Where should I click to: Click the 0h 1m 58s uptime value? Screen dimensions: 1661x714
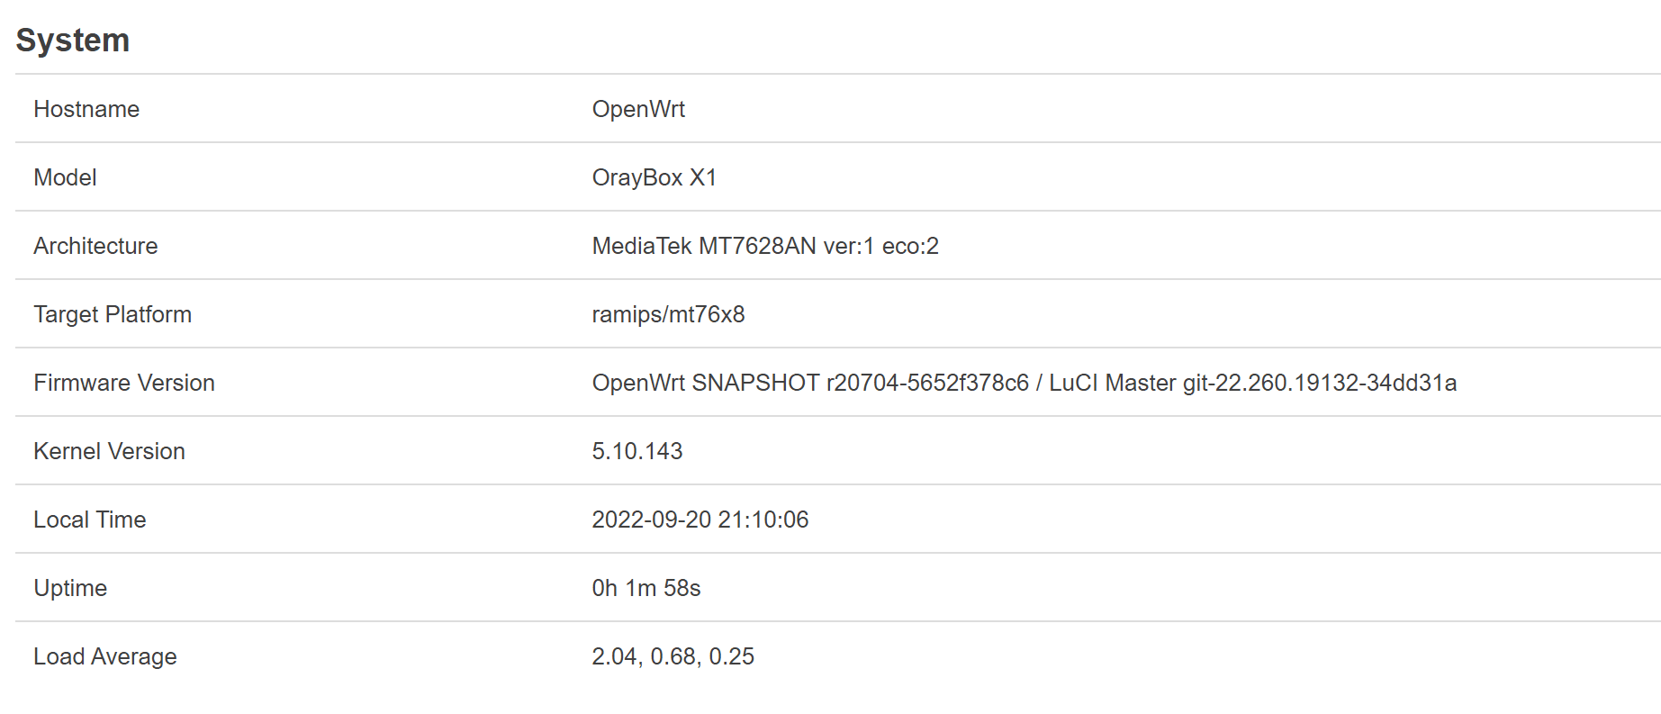point(645,588)
